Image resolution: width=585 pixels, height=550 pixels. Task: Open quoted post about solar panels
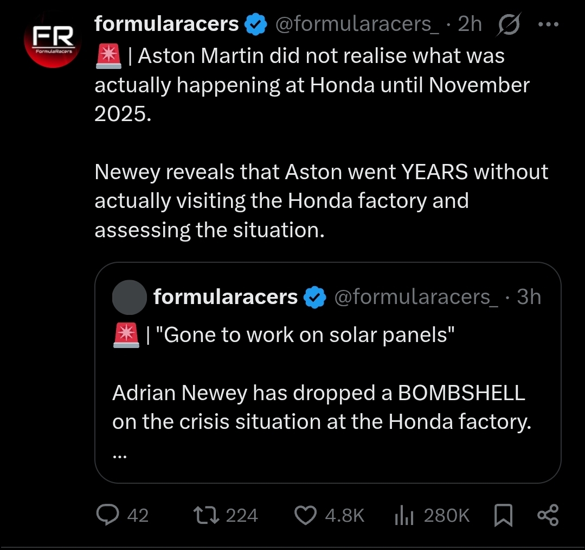pyautogui.click(x=328, y=372)
